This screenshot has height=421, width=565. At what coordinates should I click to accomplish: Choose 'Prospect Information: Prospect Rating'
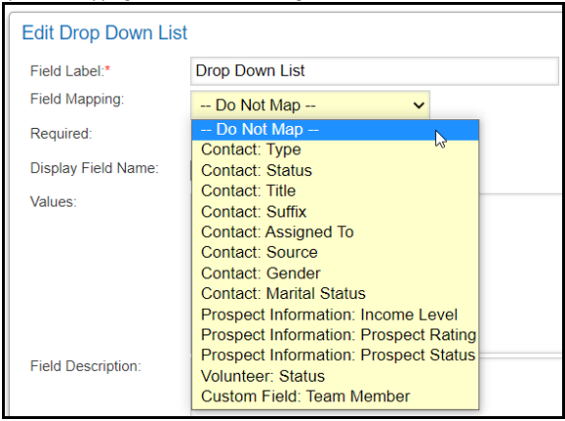pyautogui.click(x=335, y=334)
